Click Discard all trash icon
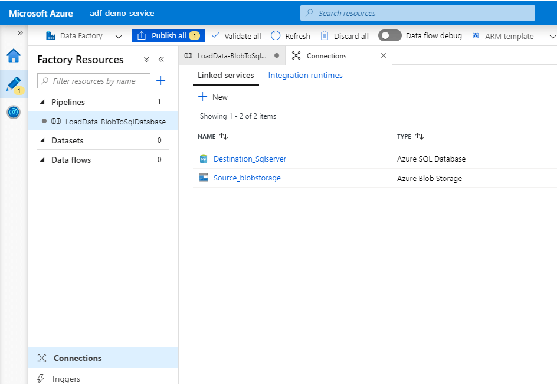557x384 pixels. (325, 36)
